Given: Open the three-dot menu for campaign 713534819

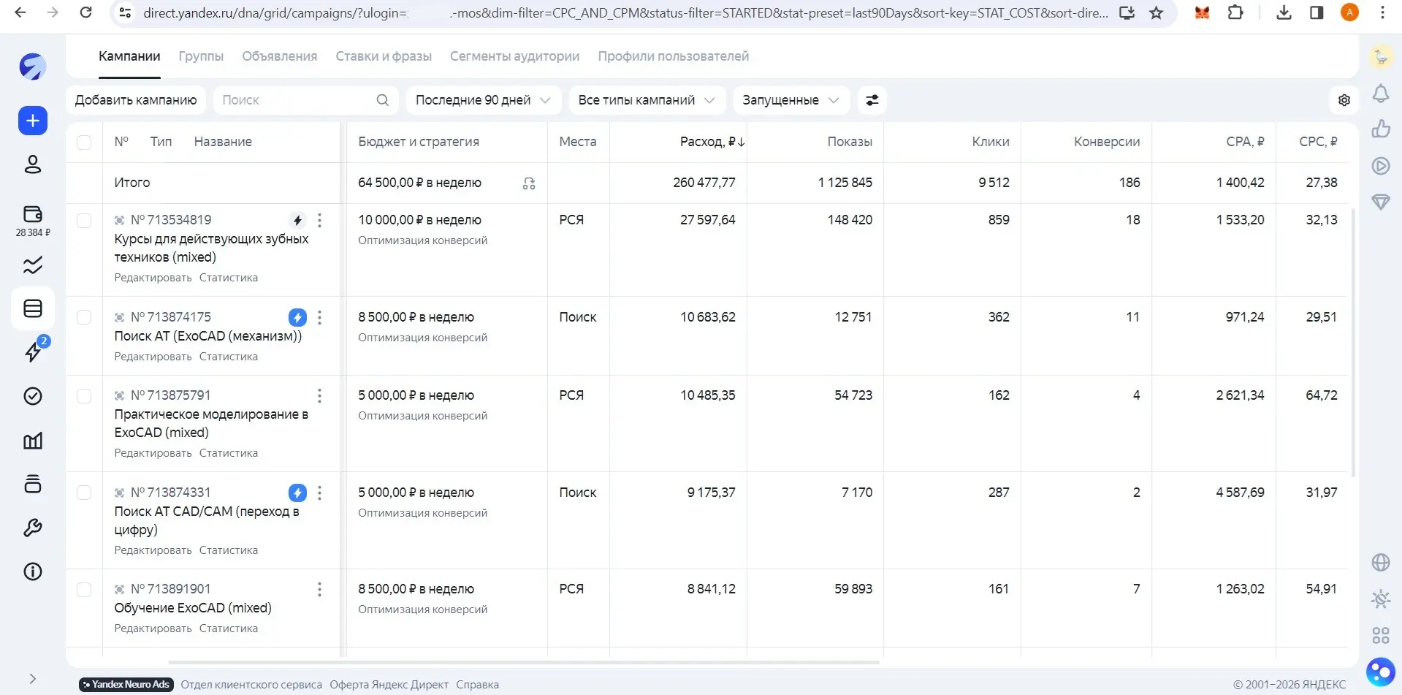Looking at the screenshot, I should point(319,220).
